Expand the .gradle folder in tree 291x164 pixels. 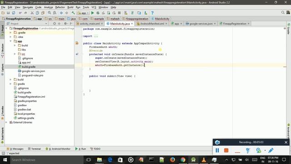pyautogui.click(x=10, y=32)
